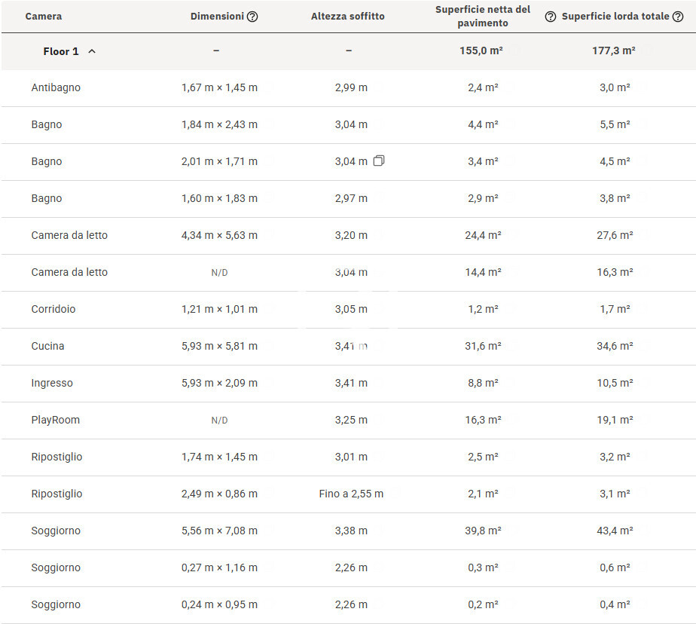Click help icon left of Superficie lorda totale

click(x=551, y=17)
